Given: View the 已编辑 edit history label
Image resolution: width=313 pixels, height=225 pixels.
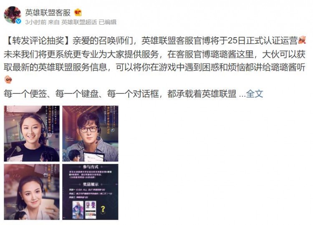Looking at the screenshot, I should click(108, 22).
